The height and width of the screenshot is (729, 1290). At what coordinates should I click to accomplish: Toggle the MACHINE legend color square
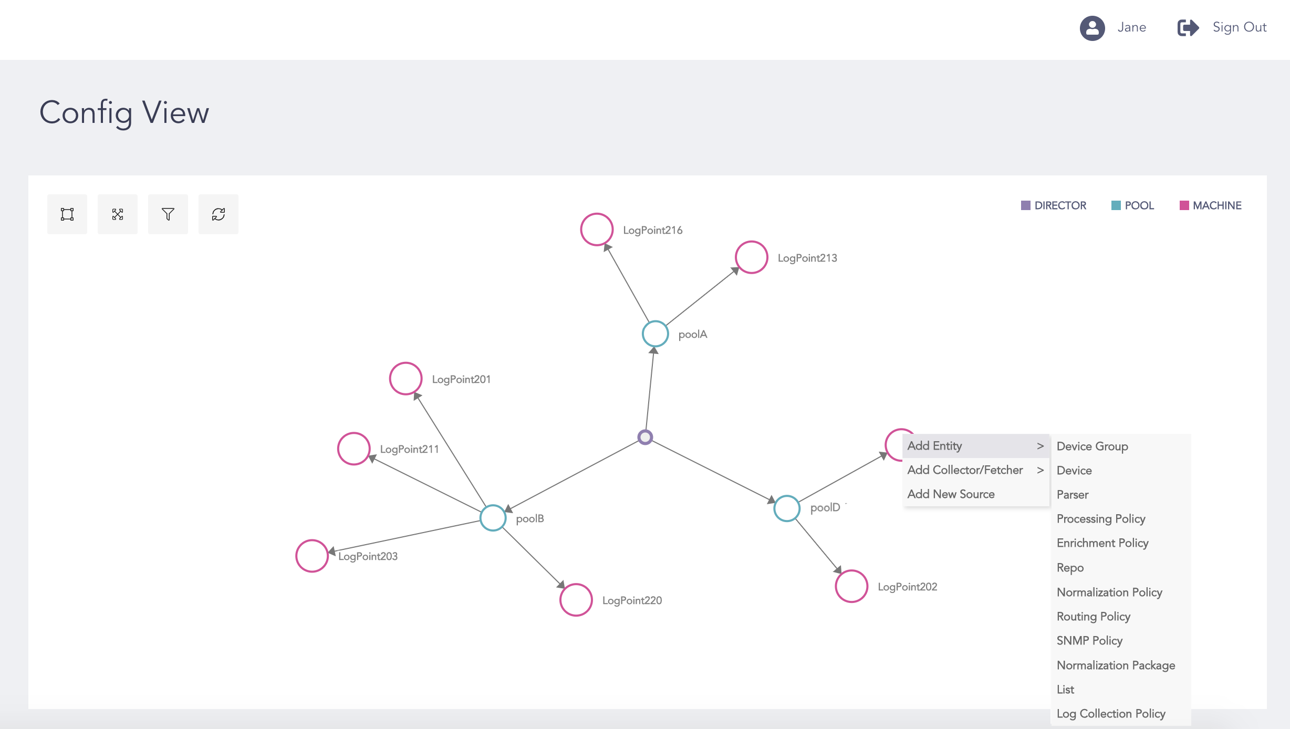pos(1184,205)
